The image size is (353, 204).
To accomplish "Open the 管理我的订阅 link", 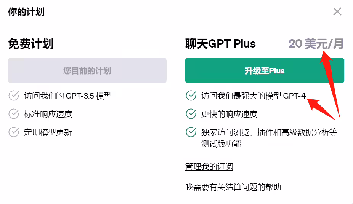I will click(x=209, y=167).
